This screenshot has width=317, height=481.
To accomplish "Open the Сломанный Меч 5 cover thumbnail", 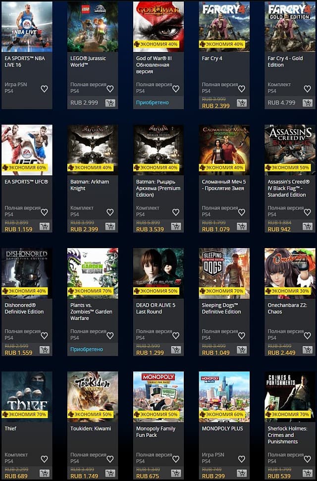I will pyautogui.click(x=224, y=150).
